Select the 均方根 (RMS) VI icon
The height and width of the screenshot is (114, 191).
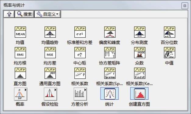click(x=20, y=53)
